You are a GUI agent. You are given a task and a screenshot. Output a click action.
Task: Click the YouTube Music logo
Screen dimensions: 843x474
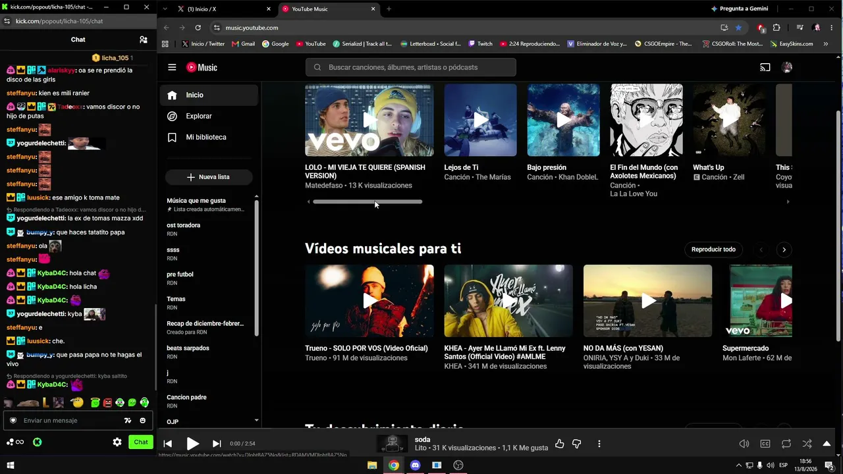[x=202, y=67]
